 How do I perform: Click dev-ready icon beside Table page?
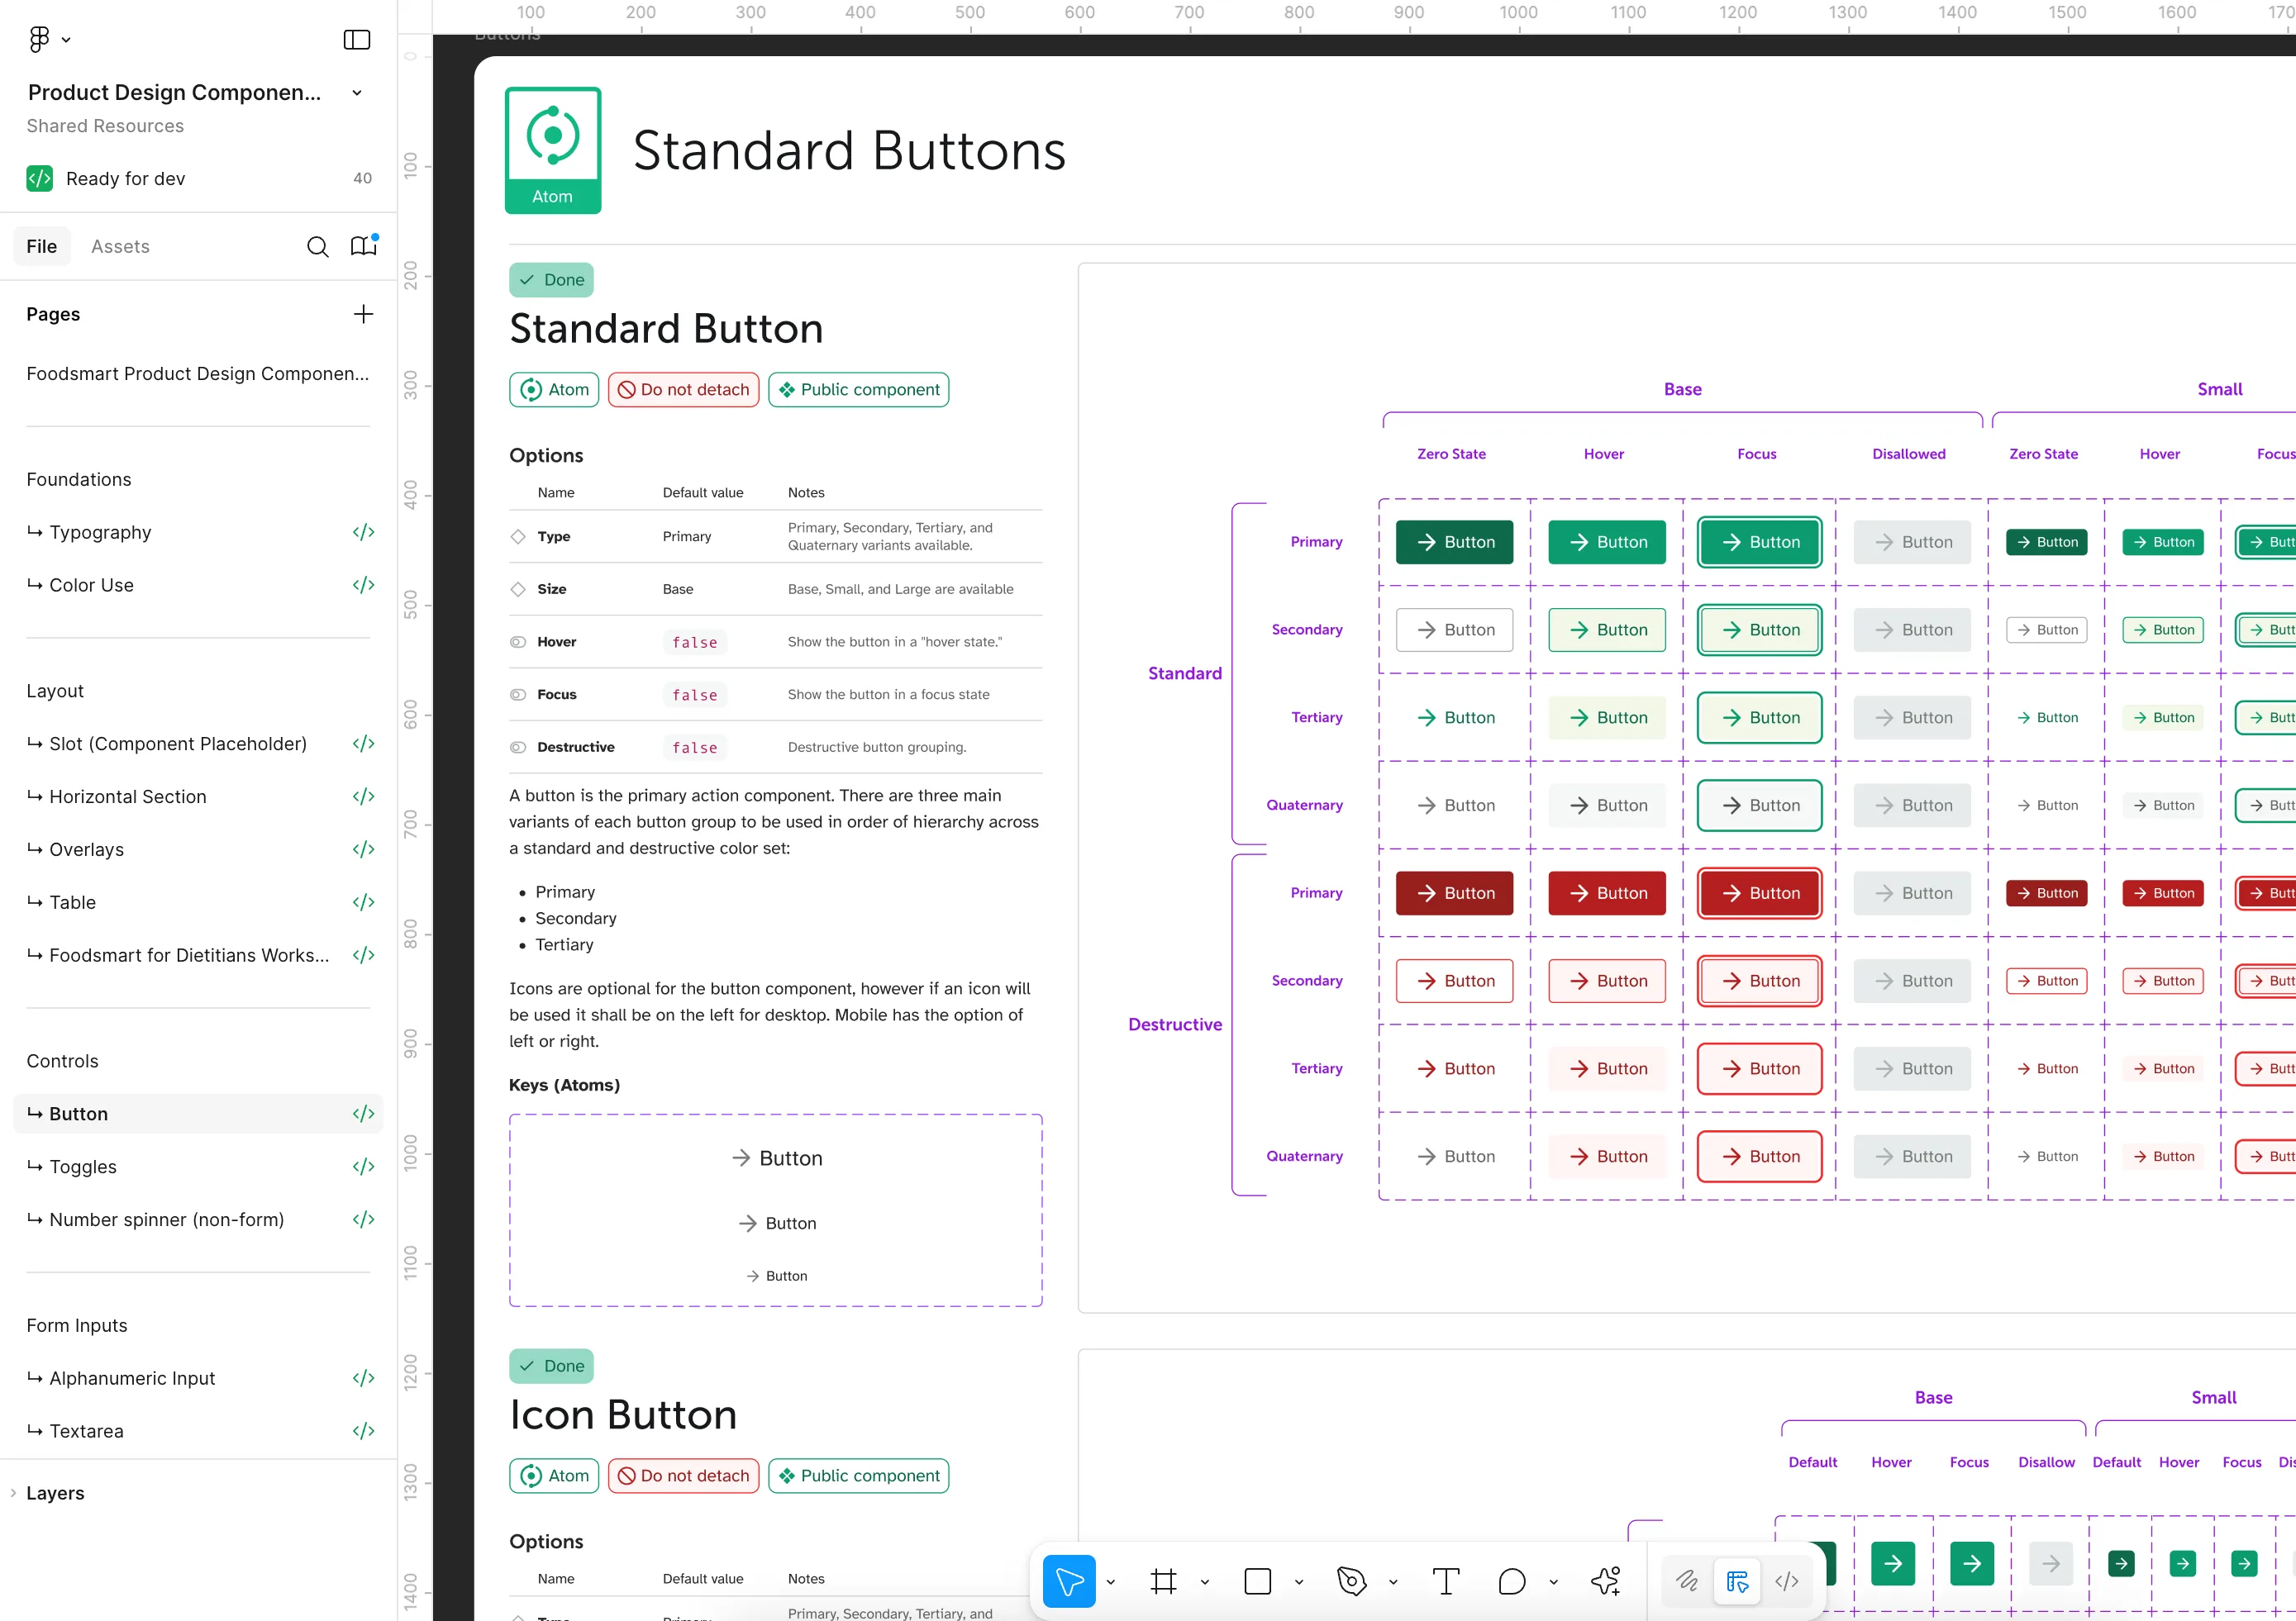tap(363, 902)
